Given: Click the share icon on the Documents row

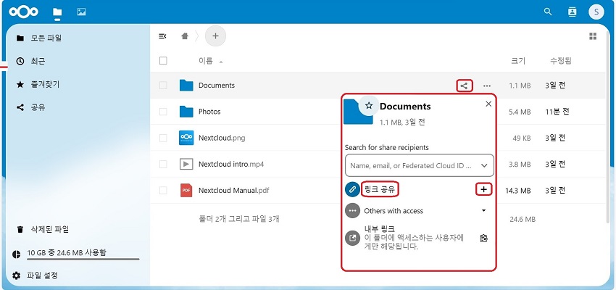Looking at the screenshot, I should (x=464, y=86).
